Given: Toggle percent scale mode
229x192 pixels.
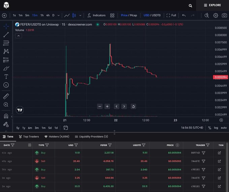Looking at the screenshot, I should 209,128.
